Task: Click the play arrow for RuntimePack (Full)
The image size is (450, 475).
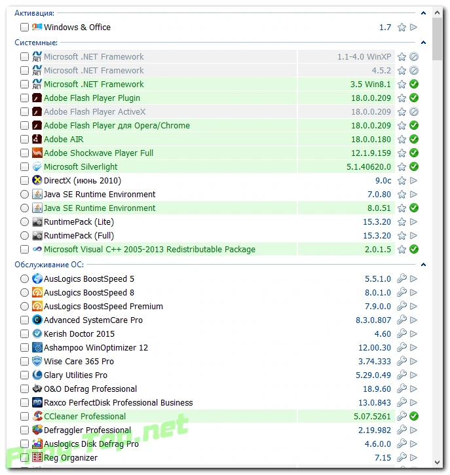Action: [x=413, y=236]
